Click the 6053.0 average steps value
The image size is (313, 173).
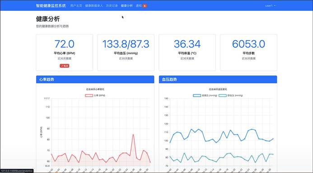(248, 44)
